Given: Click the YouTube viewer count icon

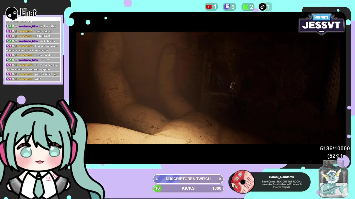Looking at the screenshot, I should coord(209,7).
